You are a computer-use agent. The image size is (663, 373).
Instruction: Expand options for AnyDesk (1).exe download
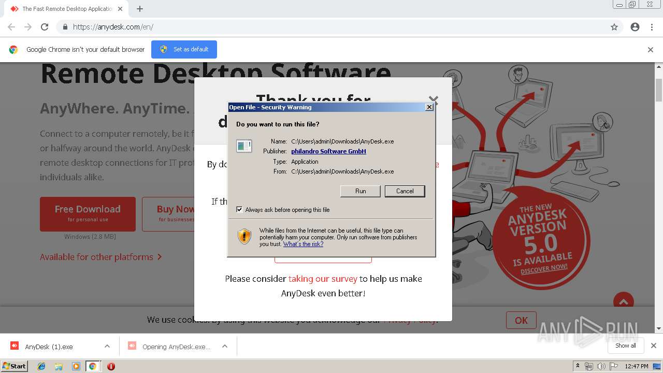point(107,346)
